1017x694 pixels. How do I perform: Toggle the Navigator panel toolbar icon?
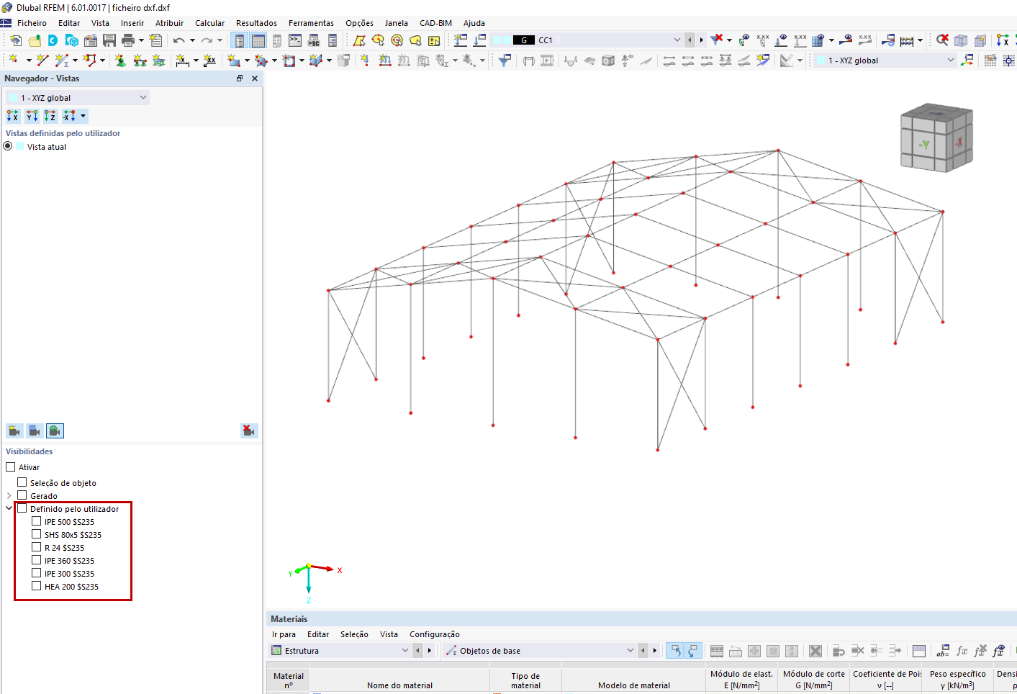[x=240, y=40]
